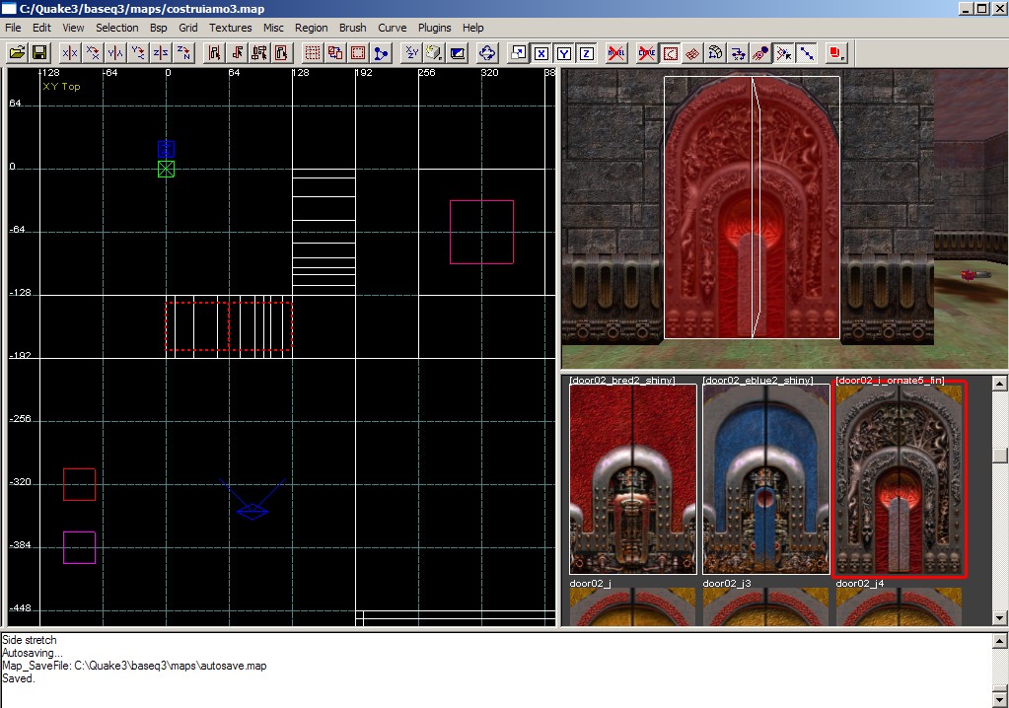Click the free scale icon beside X
Image resolution: width=1009 pixels, height=708 pixels.
click(x=518, y=52)
